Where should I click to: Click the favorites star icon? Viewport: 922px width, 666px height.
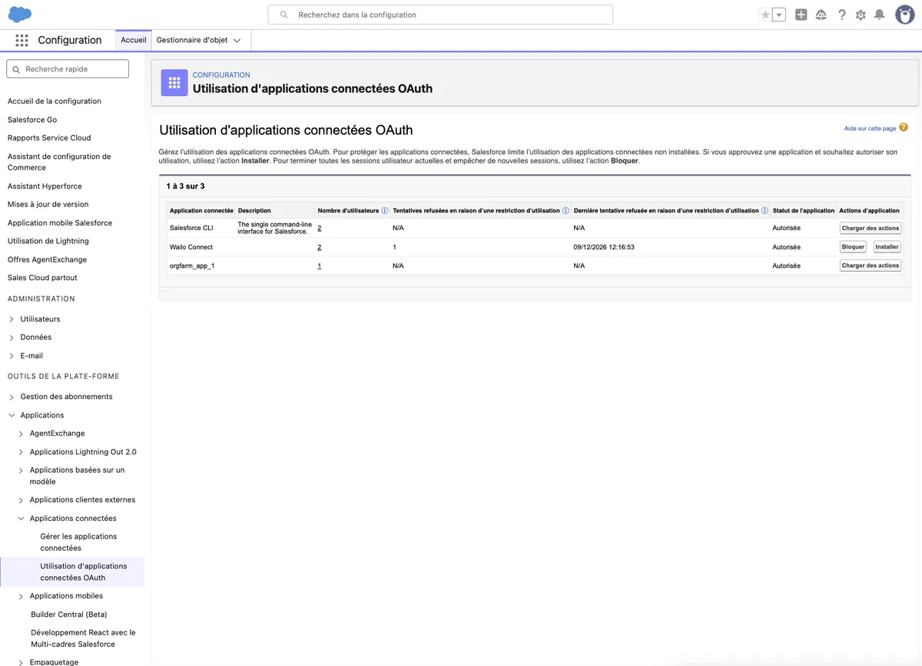coord(764,15)
